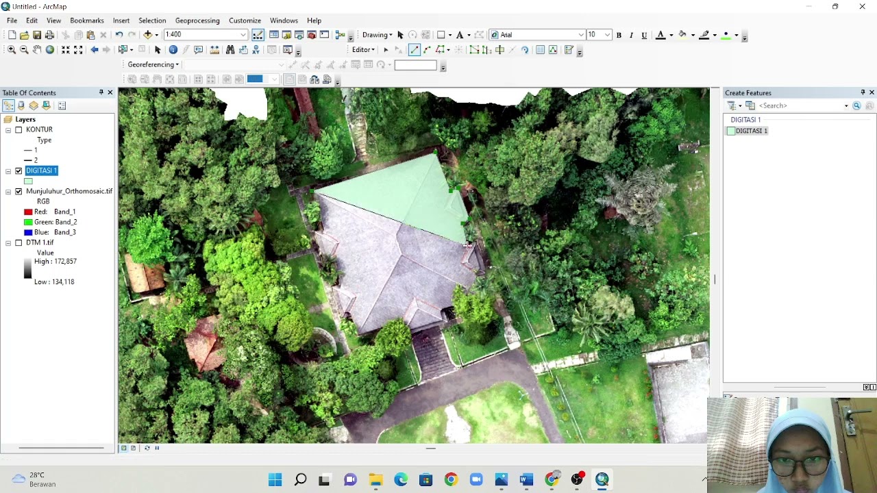Open Microsoft Word from the taskbar
Image resolution: width=877 pixels, height=493 pixels.
(x=526, y=479)
